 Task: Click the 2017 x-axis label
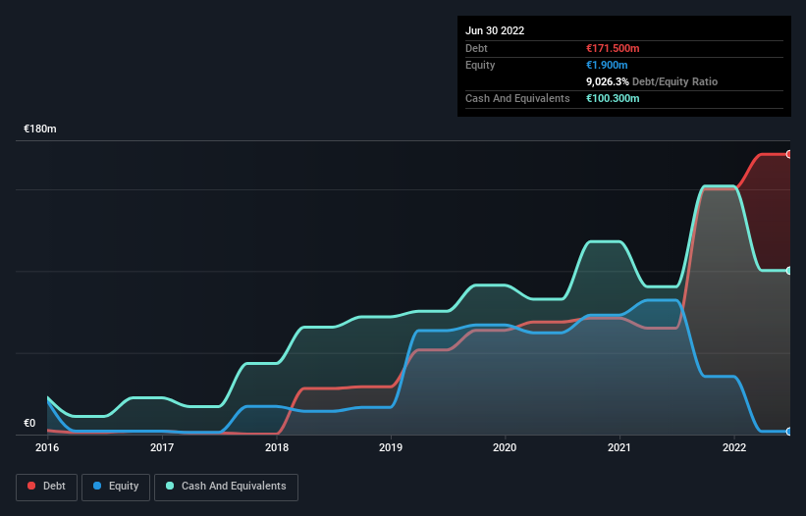pos(162,447)
